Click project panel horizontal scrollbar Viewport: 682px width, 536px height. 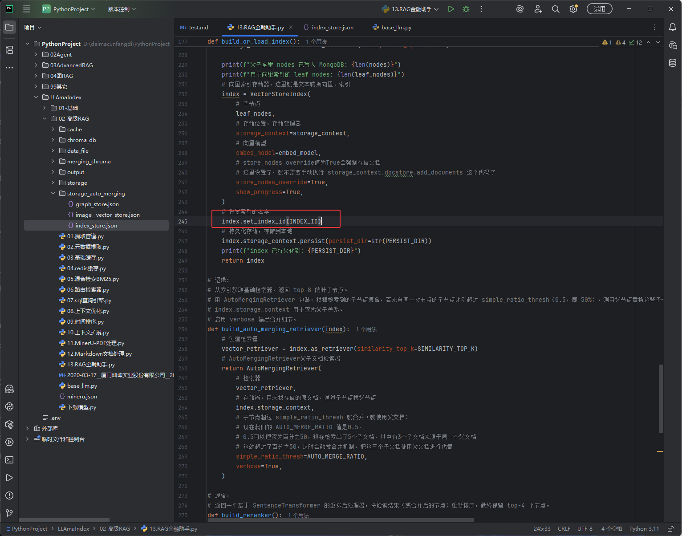point(65,520)
